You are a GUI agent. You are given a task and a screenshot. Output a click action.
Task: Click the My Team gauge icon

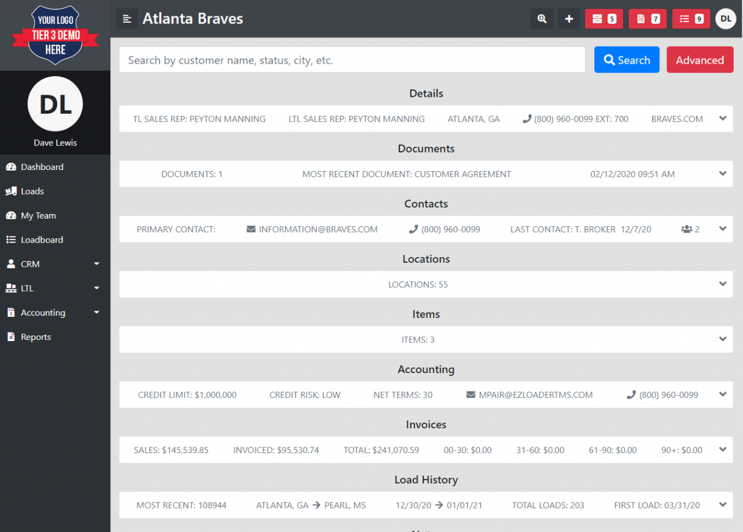(x=11, y=216)
